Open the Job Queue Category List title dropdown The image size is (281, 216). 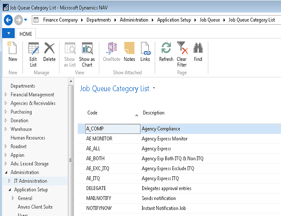coord(154,89)
